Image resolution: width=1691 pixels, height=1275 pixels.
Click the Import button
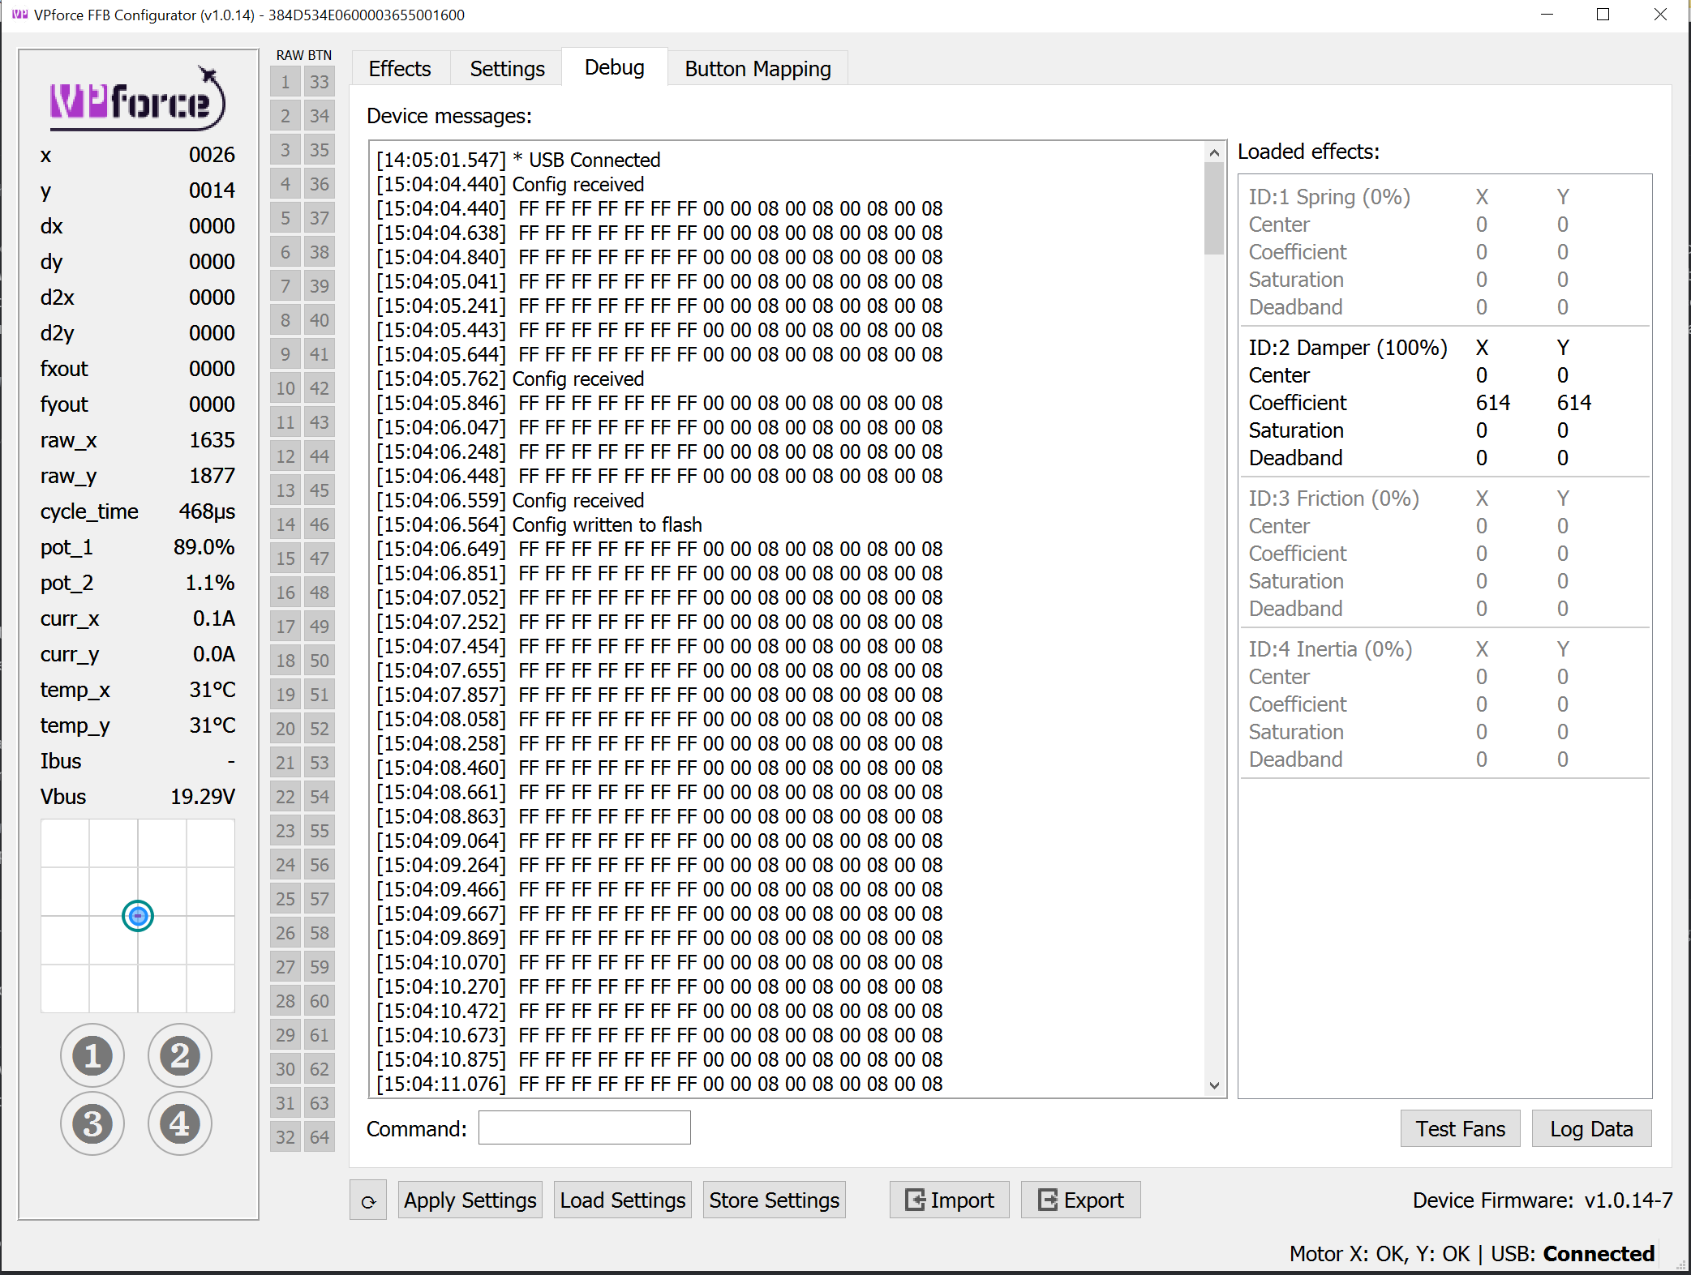pyautogui.click(x=949, y=1200)
